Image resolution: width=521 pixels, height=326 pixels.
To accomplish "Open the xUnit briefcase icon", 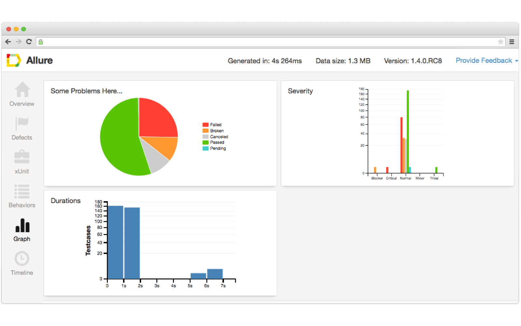I will pos(22,157).
